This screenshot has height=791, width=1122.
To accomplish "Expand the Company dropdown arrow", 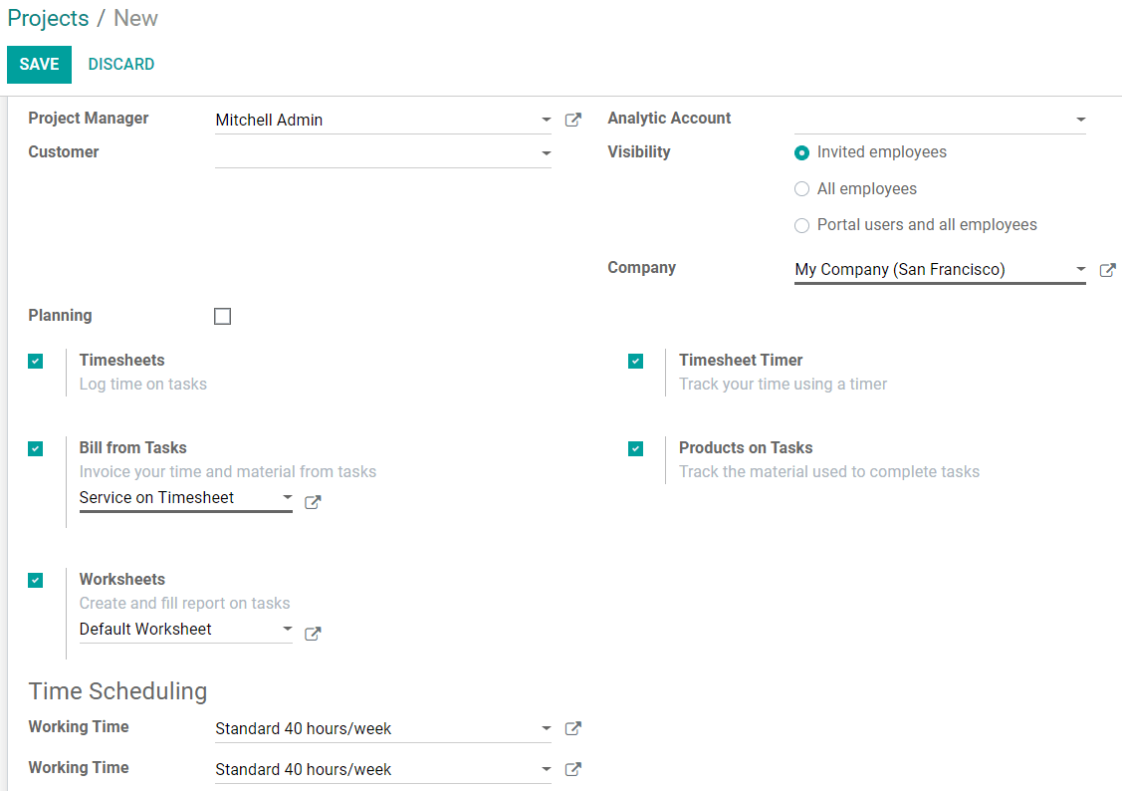I will coord(1080,269).
